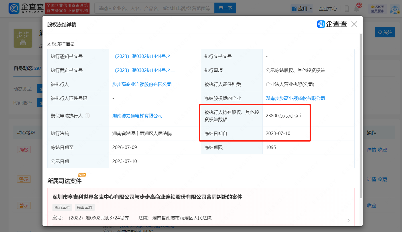Image resolution: width=402 pixels, height=232 pixels.
Task: Click the user avatar icon
Action: tap(395, 9)
